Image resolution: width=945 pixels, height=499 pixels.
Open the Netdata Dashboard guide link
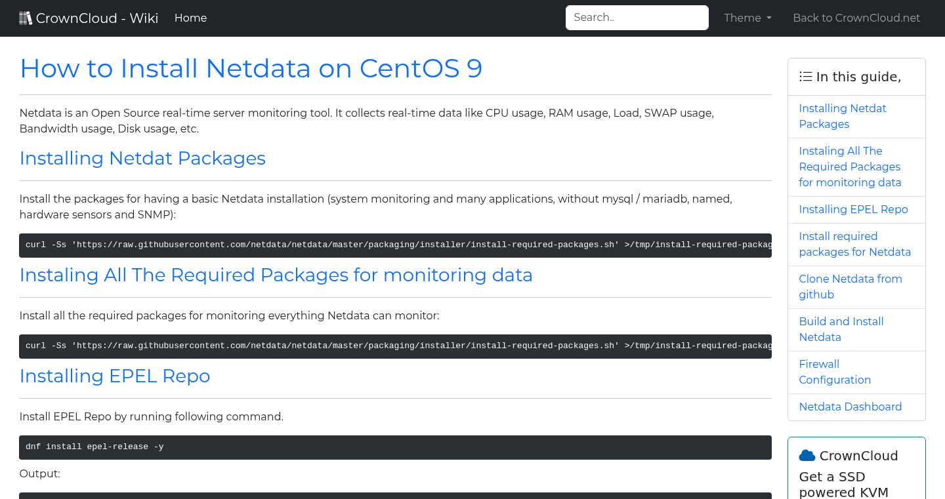click(x=850, y=407)
